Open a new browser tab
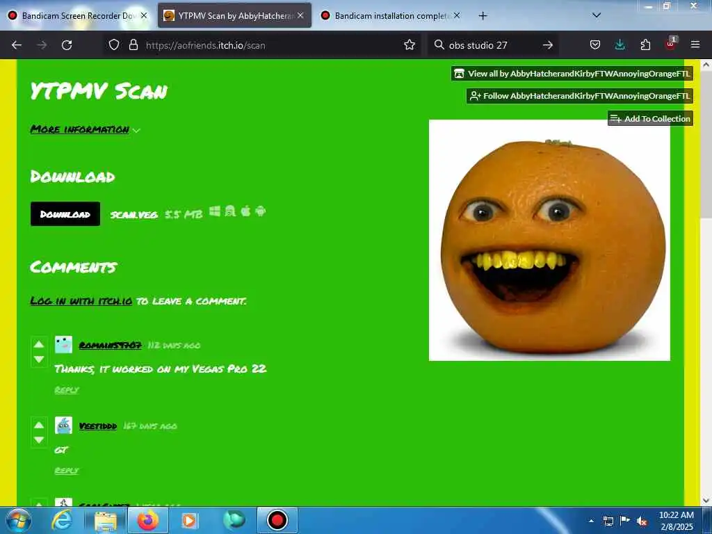 point(483,16)
